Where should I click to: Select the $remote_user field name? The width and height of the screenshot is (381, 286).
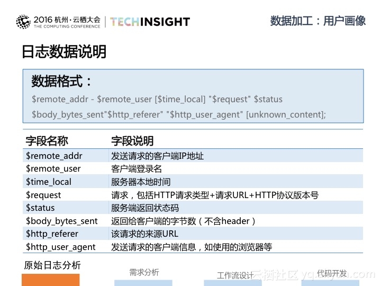point(53,168)
